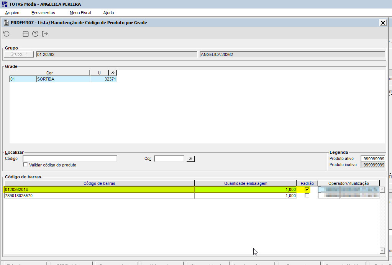Click the Produto inativo legend color box

click(373, 165)
